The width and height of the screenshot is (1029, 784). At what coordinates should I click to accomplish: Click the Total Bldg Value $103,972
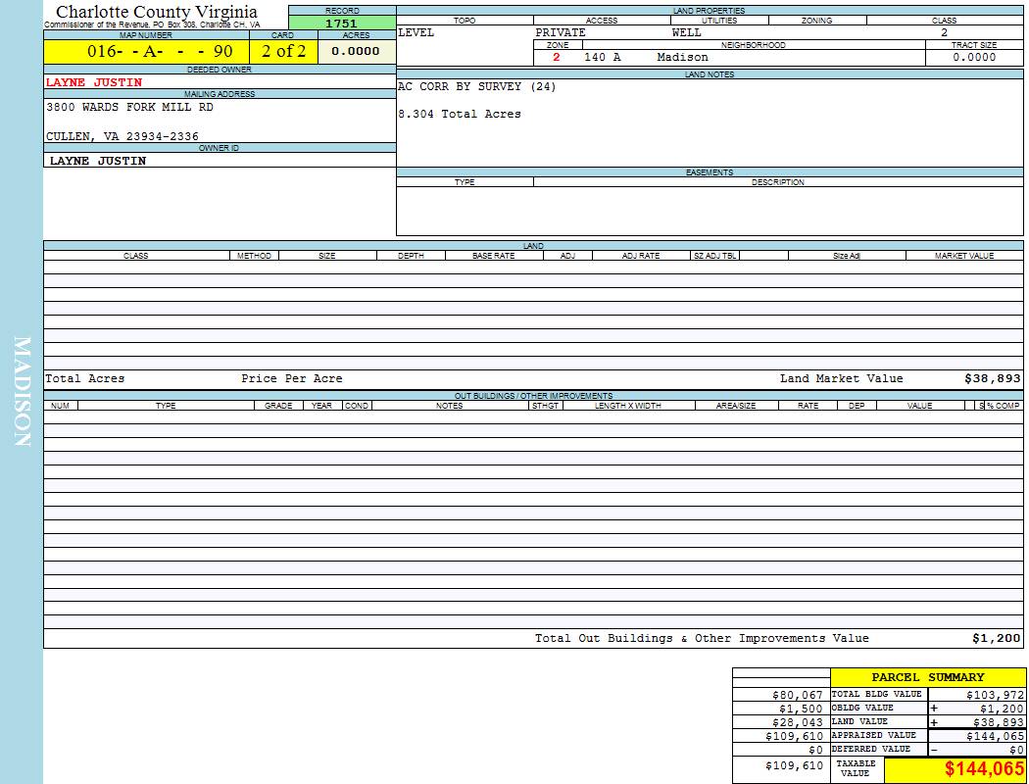click(995, 694)
